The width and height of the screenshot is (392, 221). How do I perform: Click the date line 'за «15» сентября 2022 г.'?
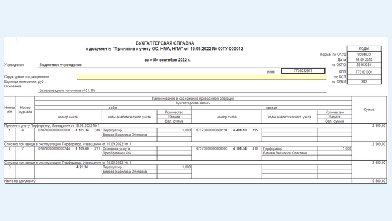click(167, 60)
